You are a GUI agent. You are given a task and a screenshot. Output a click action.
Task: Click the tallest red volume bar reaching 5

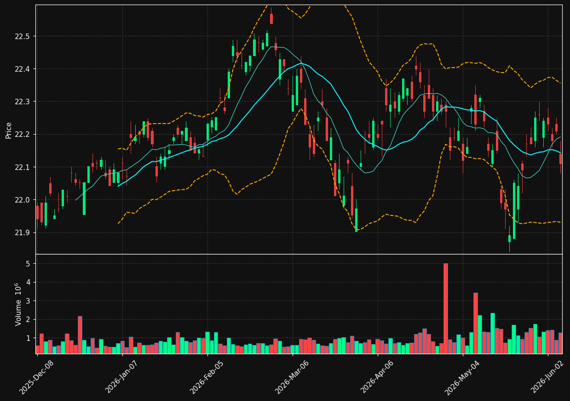(x=446, y=308)
